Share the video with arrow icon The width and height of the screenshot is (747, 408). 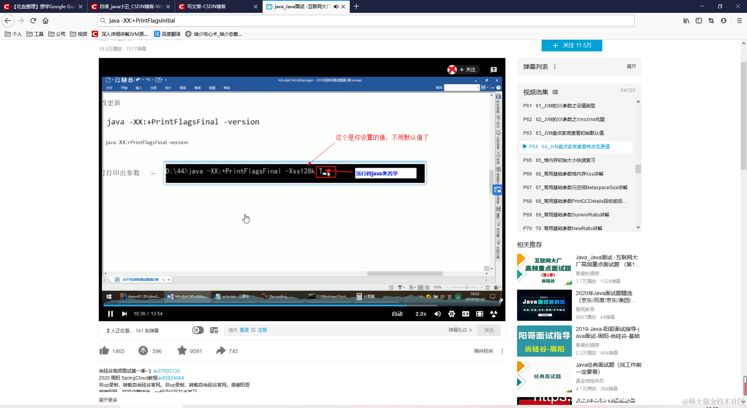click(221, 351)
